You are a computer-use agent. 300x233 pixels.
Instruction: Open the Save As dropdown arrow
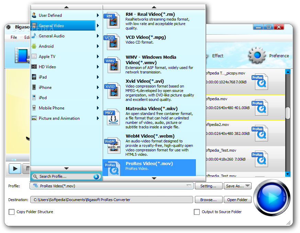pyautogui.click(x=247, y=186)
